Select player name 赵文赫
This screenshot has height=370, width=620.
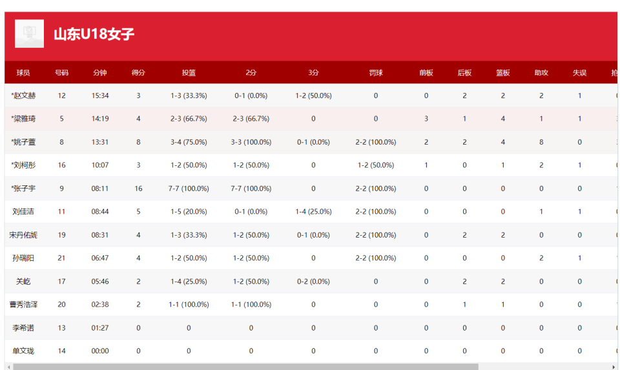click(x=23, y=96)
